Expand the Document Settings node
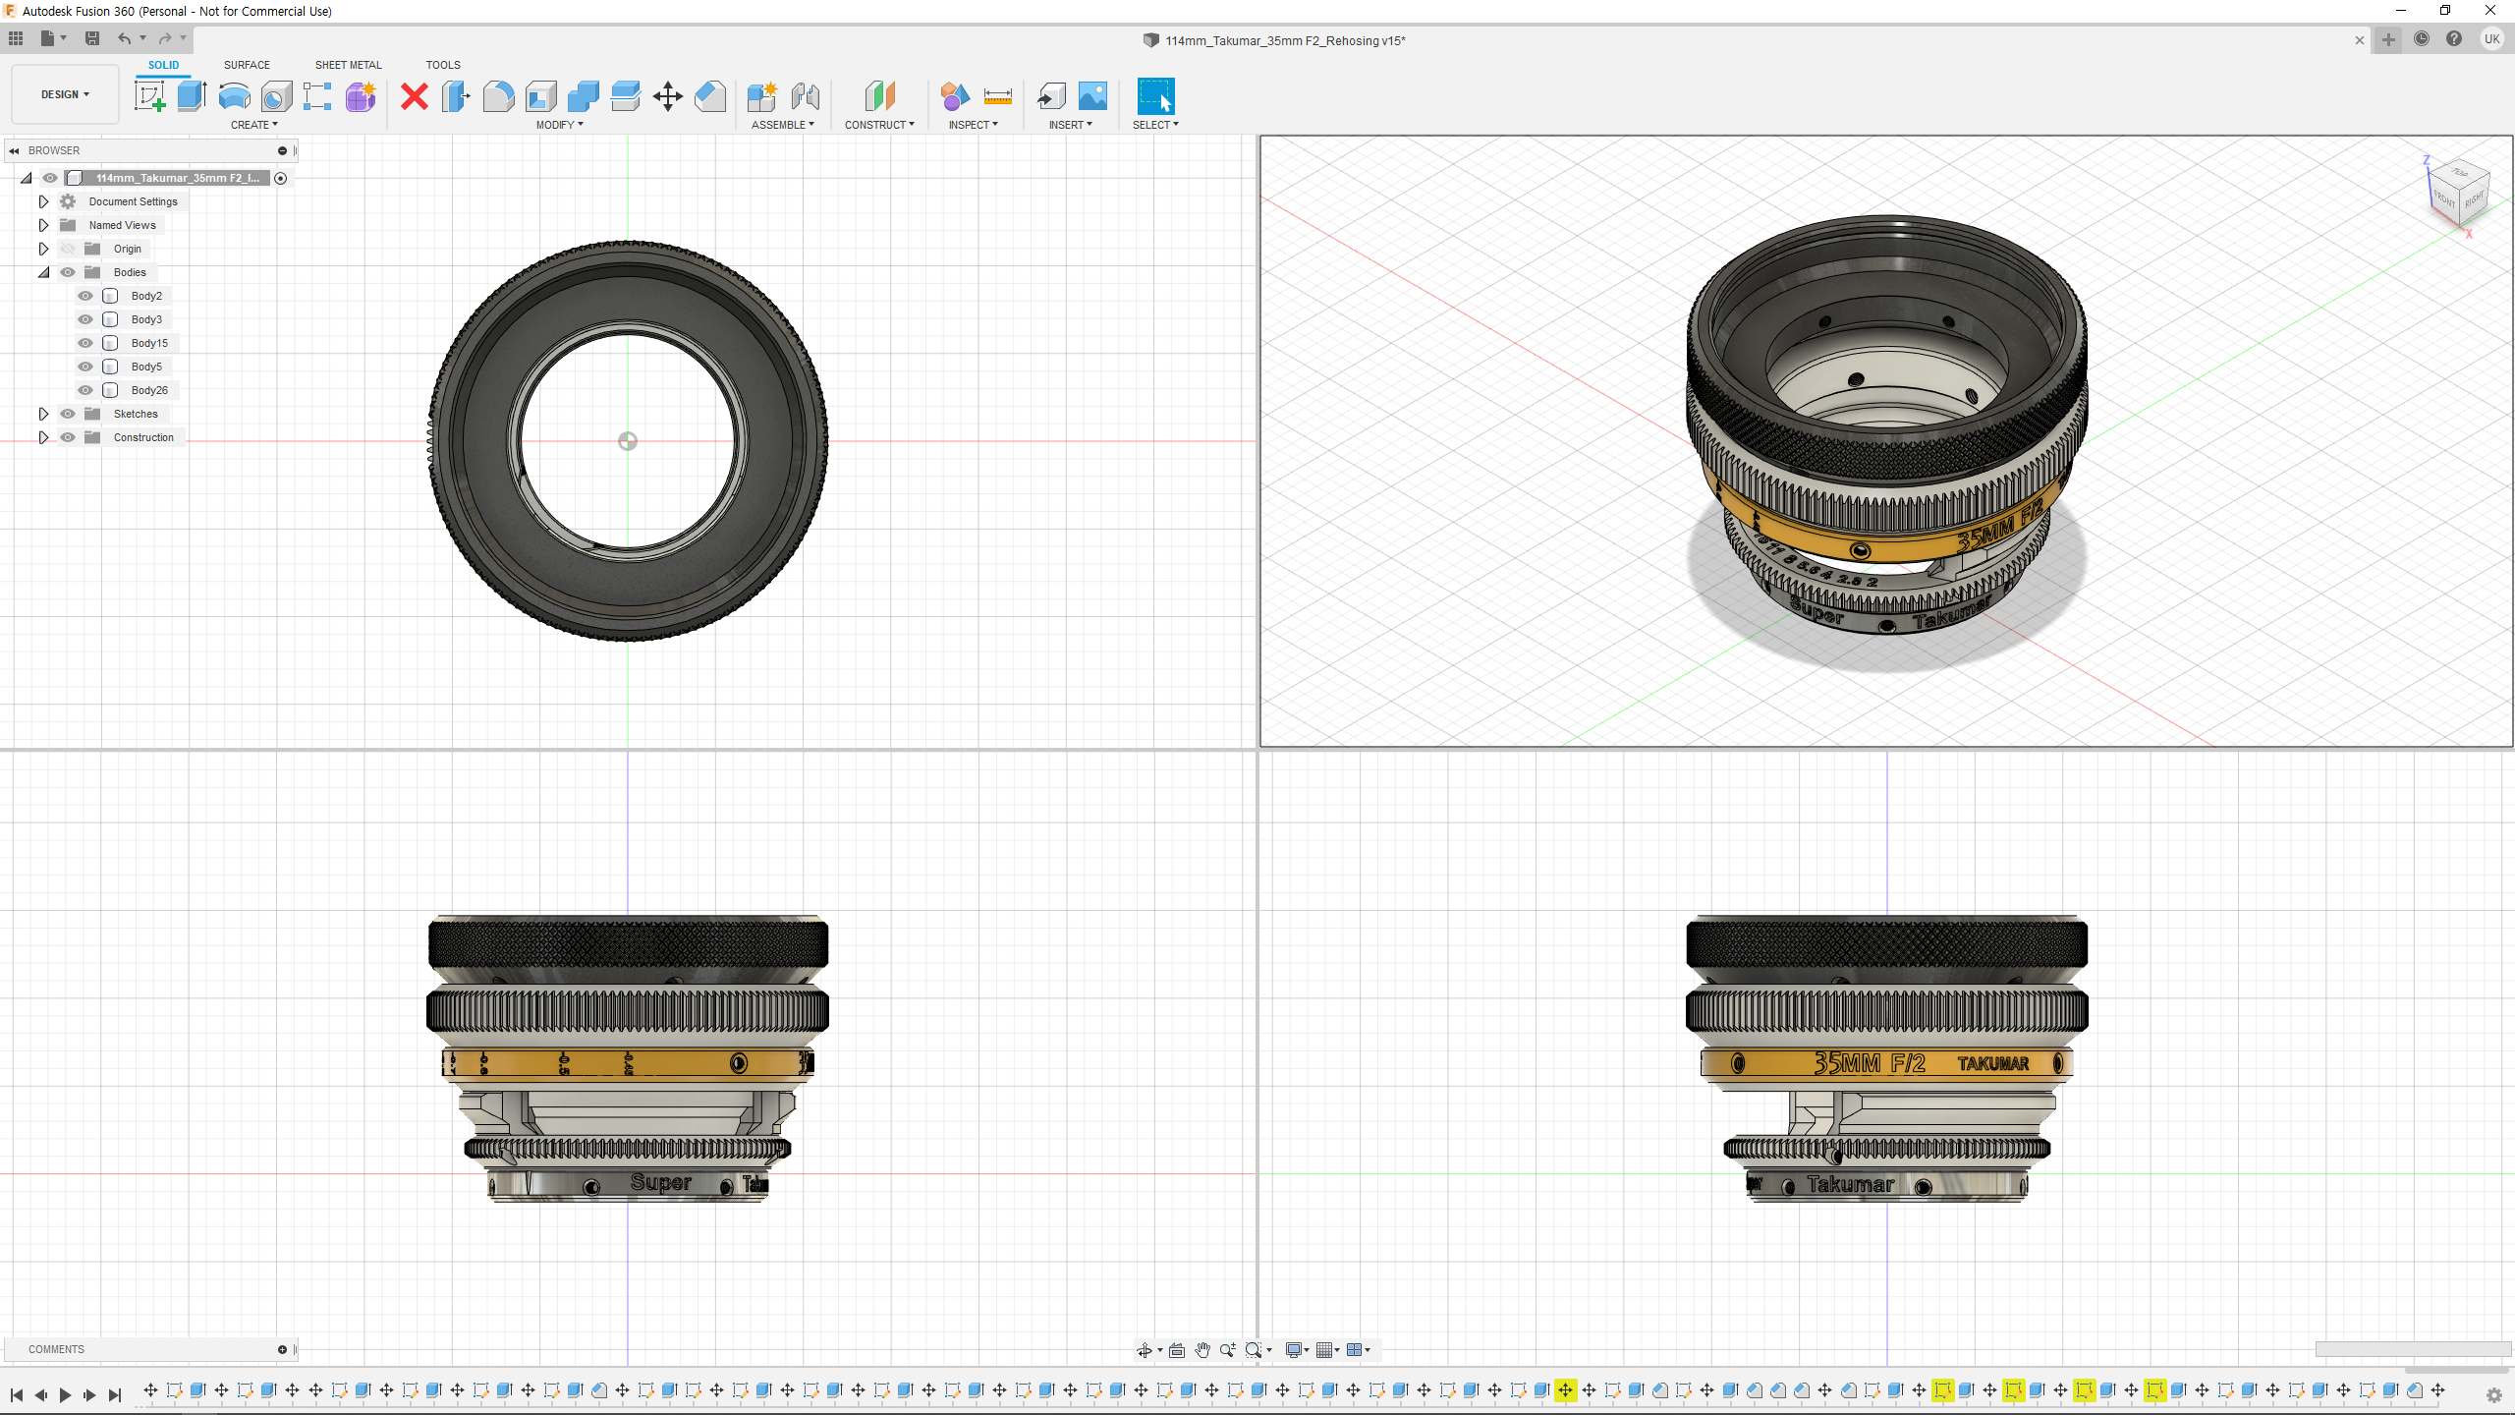 (x=43, y=201)
